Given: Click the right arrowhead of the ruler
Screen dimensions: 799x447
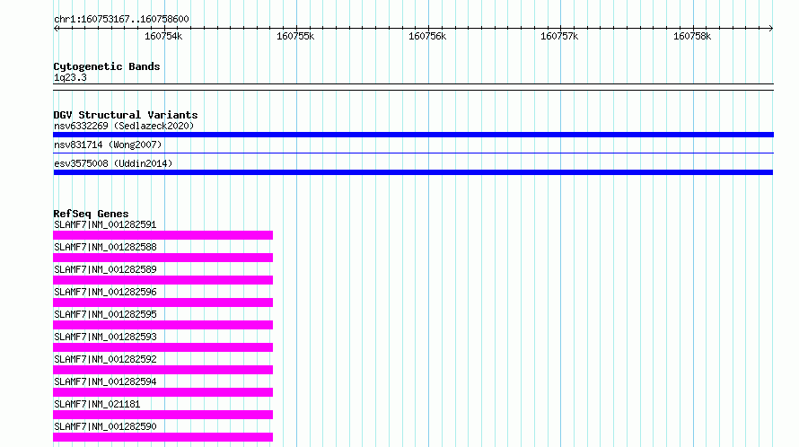Looking at the screenshot, I should tap(771, 29).
